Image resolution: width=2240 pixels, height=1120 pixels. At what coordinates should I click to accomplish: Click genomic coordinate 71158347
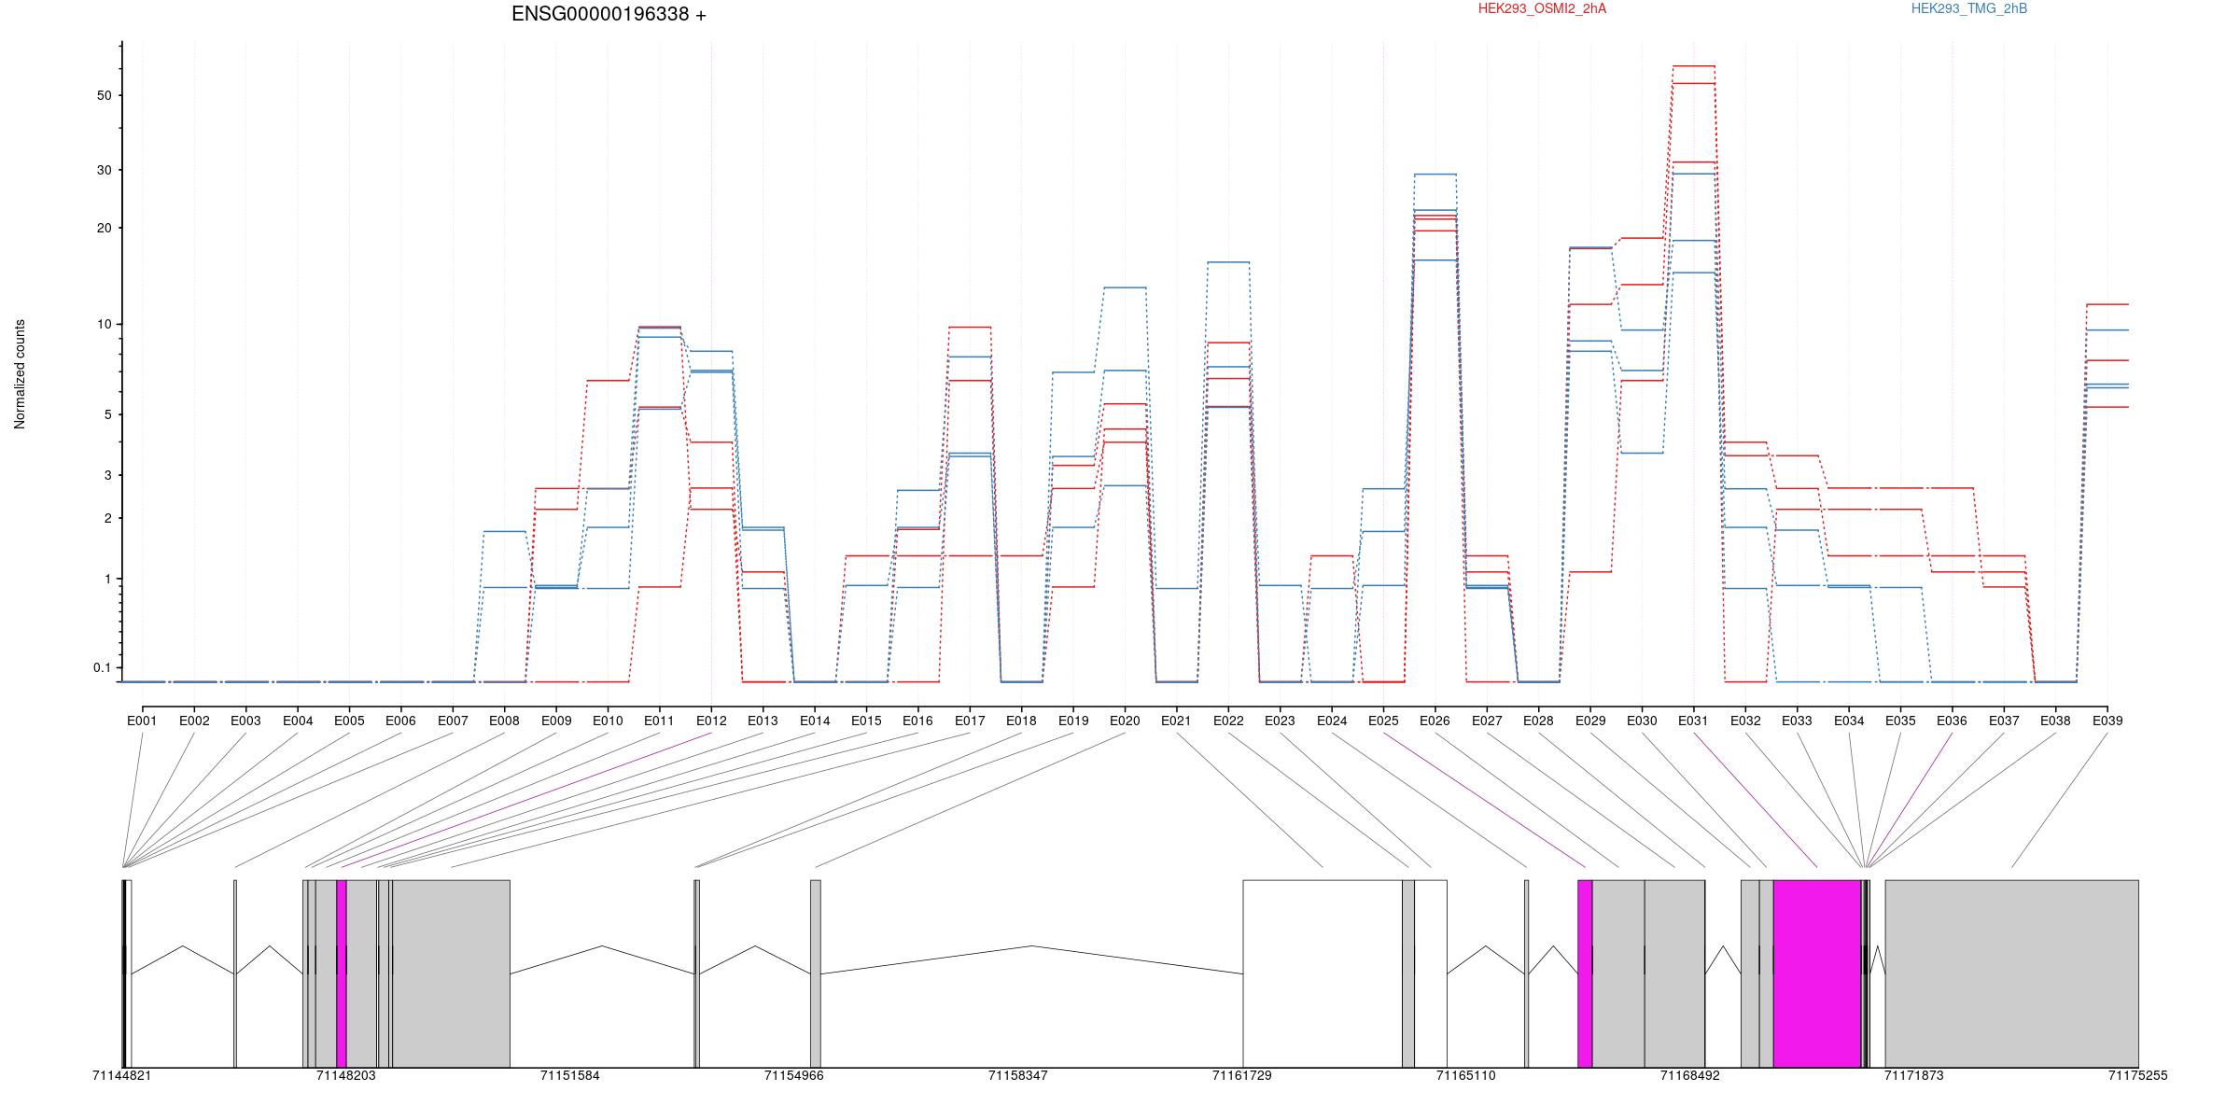[1018, 1076]
